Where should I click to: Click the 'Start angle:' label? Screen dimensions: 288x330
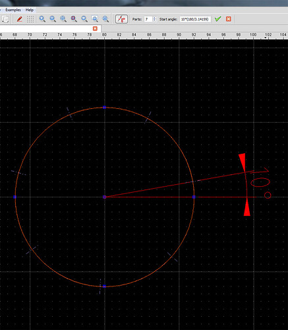pos(168,19)
